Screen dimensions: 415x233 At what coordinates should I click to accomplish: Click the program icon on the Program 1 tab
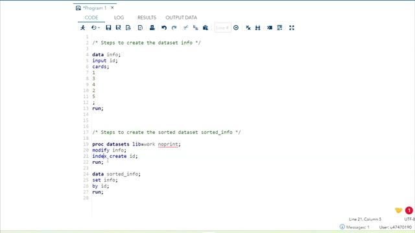click(x=78, y=8)
